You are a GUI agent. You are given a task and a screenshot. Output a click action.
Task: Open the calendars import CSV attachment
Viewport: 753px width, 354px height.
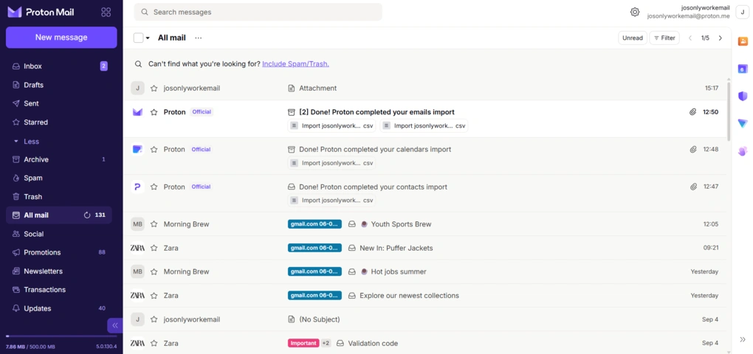[331, 163]
